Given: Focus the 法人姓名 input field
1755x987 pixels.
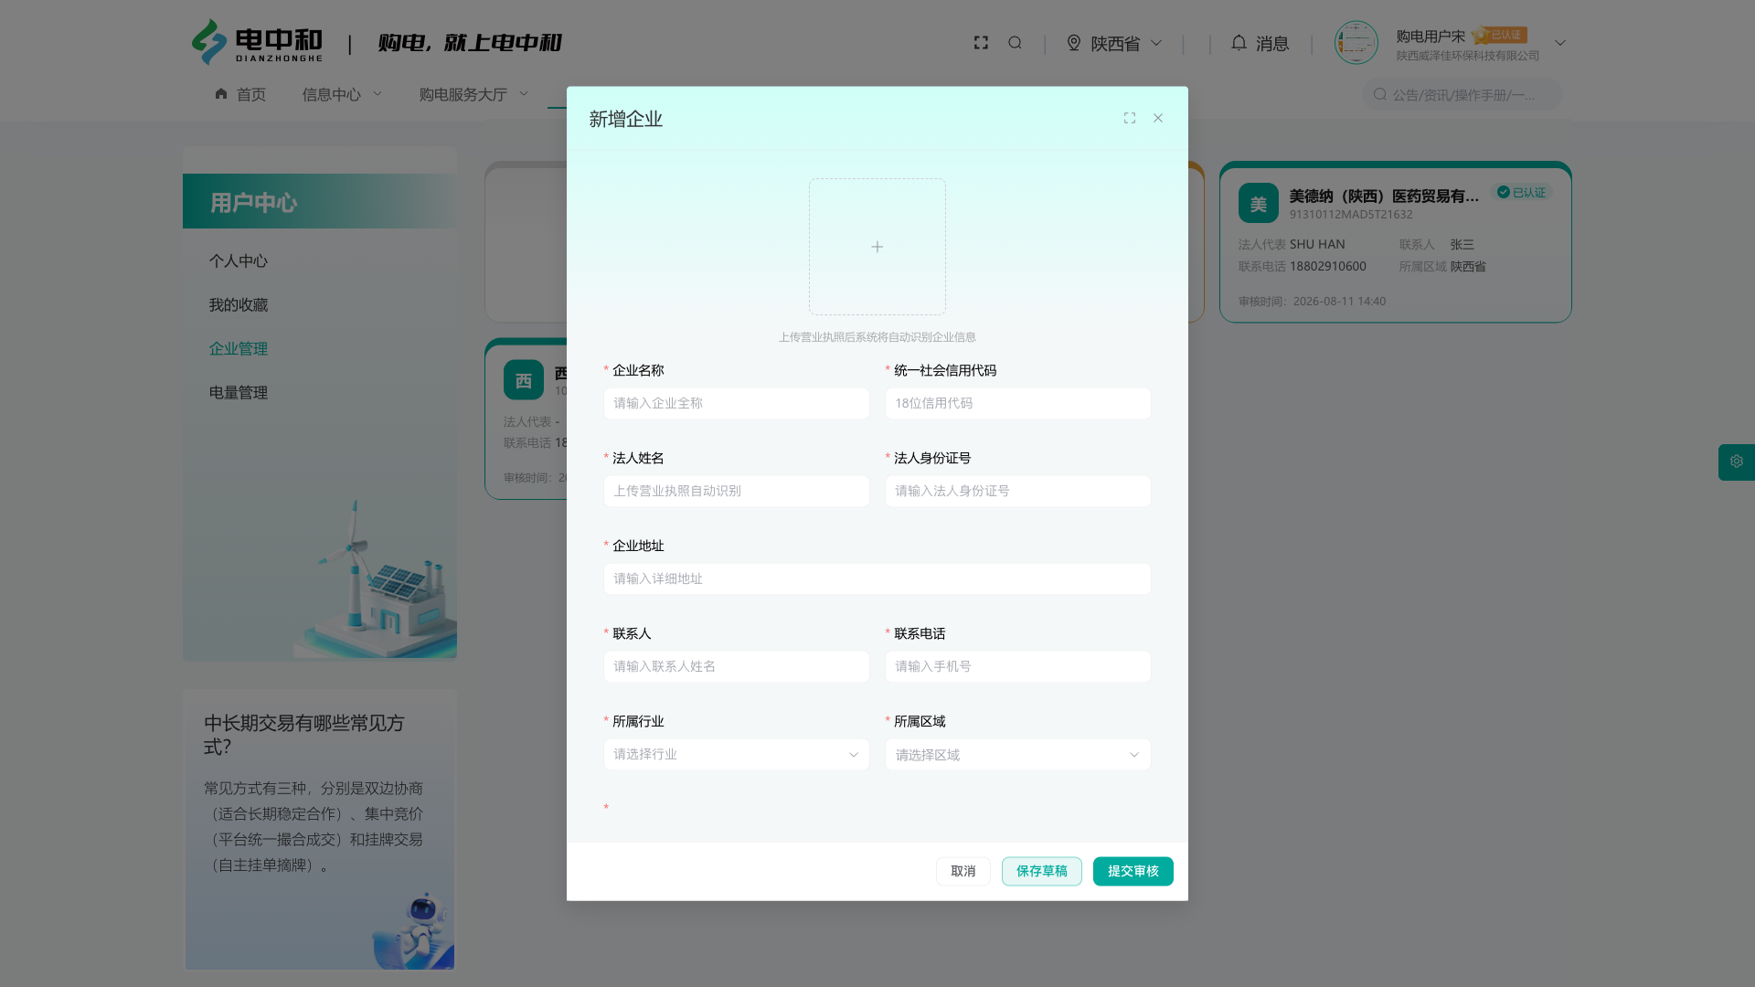Looking at the screenshot, I should (737, 491).
